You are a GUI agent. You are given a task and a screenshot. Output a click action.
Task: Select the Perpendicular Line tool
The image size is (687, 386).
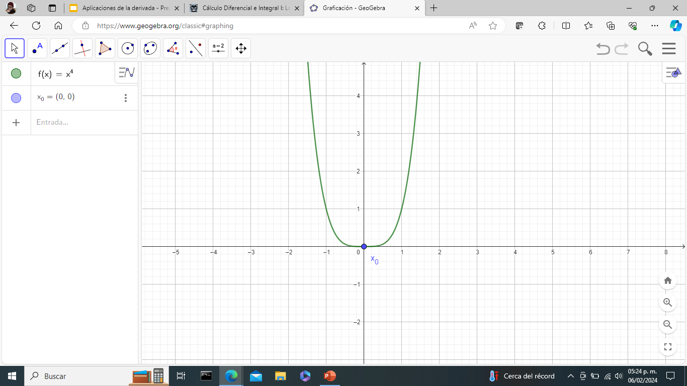point(82,48)
